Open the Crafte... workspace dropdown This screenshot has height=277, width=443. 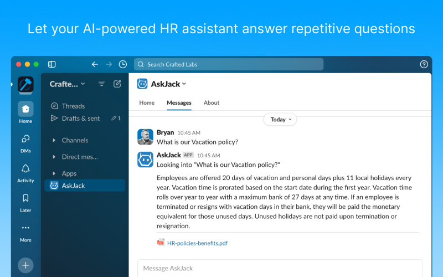click(67, 84)
